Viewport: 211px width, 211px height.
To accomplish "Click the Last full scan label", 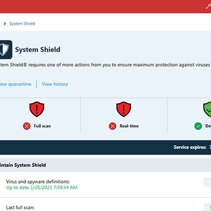I will (20, 207).
